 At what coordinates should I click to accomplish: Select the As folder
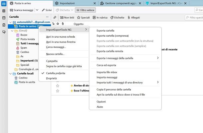(x=22, y=56)
